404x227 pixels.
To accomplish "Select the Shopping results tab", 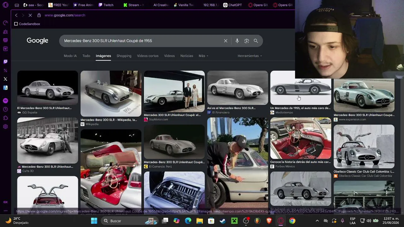I will pyautogui.click(x=124, y=56).
